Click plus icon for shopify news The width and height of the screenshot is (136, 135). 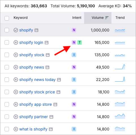tap(16, 67)
